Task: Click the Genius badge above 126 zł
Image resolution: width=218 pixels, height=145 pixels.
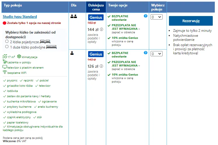Action: (x=96, y=54)
